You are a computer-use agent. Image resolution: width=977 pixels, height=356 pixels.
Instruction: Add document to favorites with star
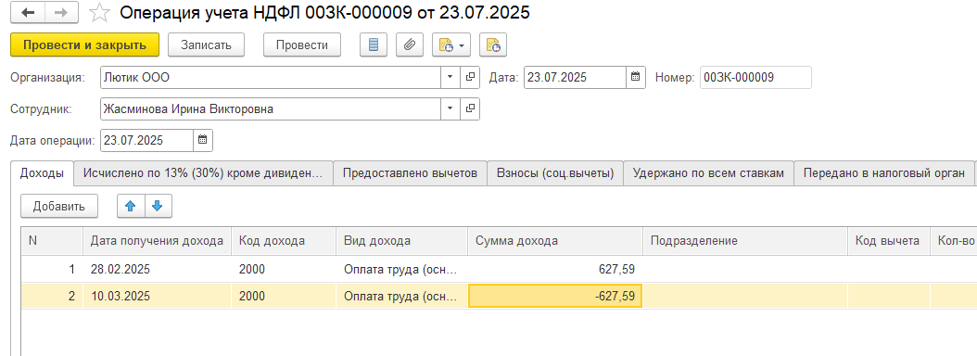tap(100, 12)
